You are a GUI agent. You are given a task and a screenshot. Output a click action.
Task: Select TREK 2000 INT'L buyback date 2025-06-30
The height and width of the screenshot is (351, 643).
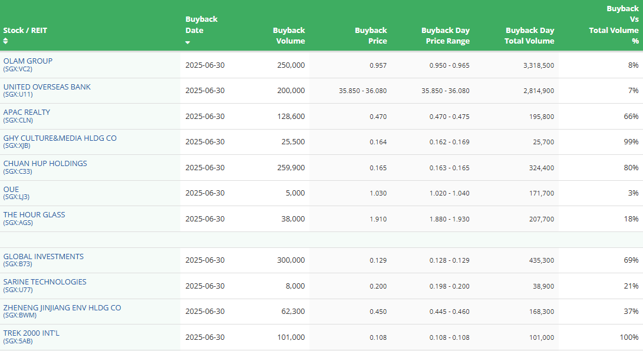[205, 337]
